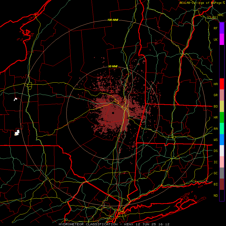The width and height of the screenshot is (226, 226).
Task: Click the BI dark red legend swatch
Action: [222, 184]
